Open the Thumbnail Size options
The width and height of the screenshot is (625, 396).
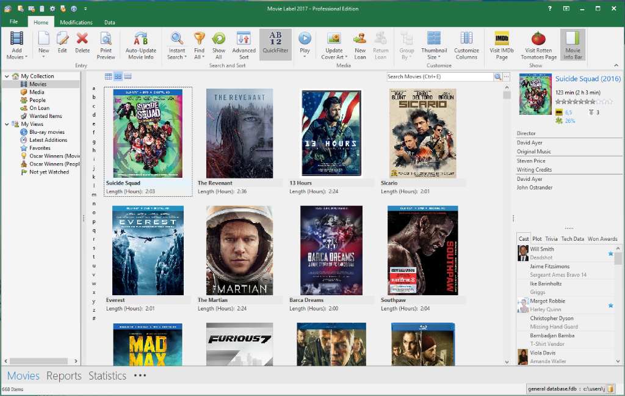click(x=434, y=45)
